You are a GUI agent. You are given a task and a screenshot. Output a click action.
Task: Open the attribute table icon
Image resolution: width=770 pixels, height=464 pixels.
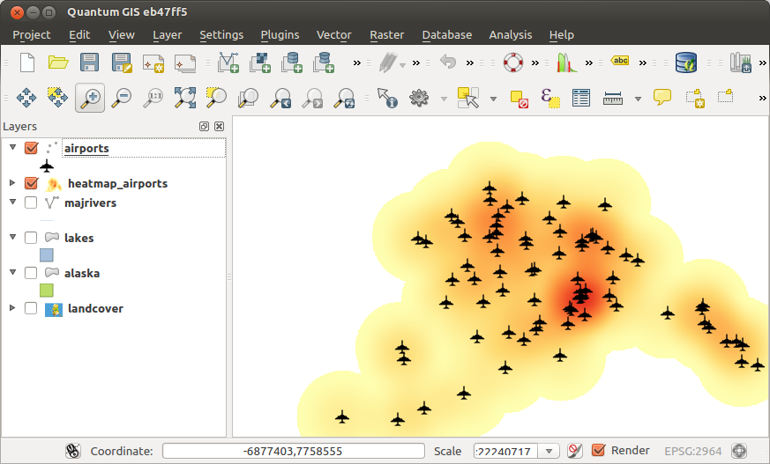coord(580,98)
